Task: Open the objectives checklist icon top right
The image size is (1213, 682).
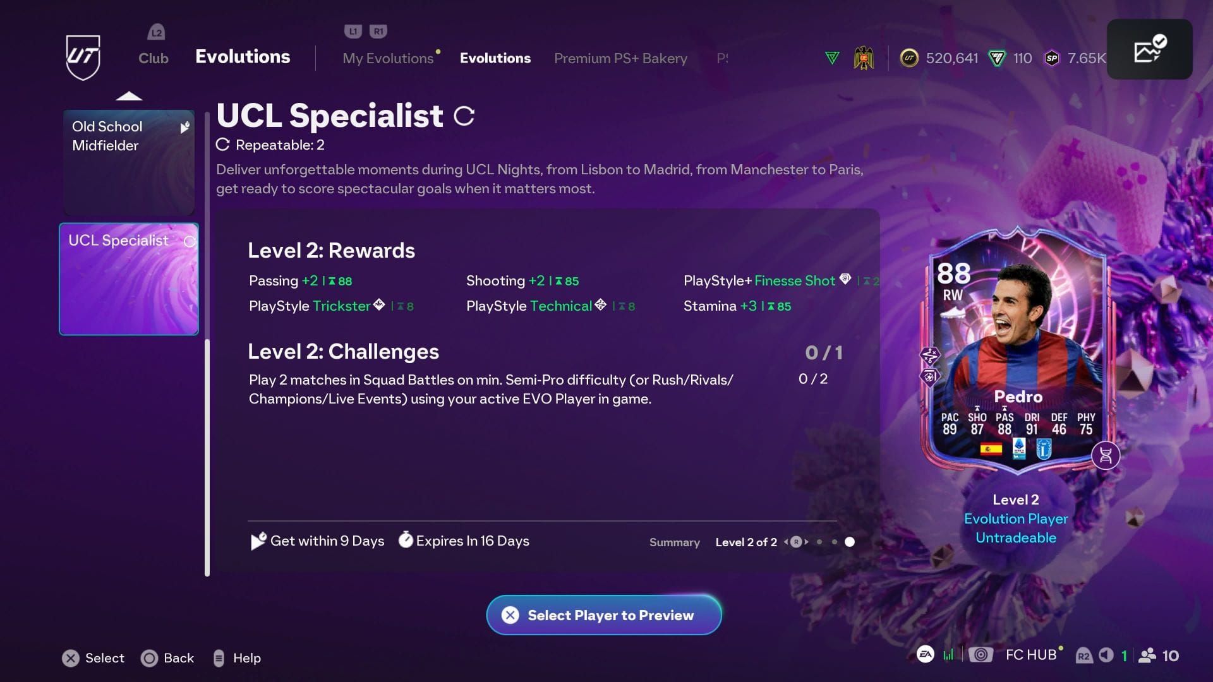Action: point(1149,49)
